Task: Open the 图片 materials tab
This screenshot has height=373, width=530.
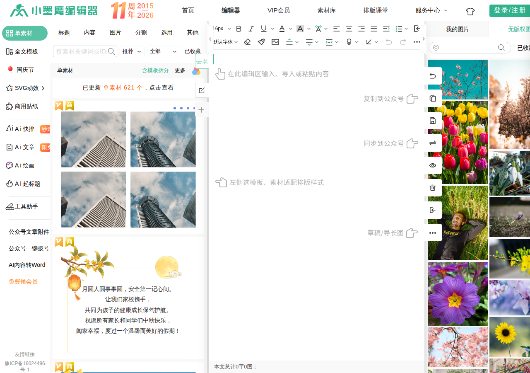Action: (116, 33)
